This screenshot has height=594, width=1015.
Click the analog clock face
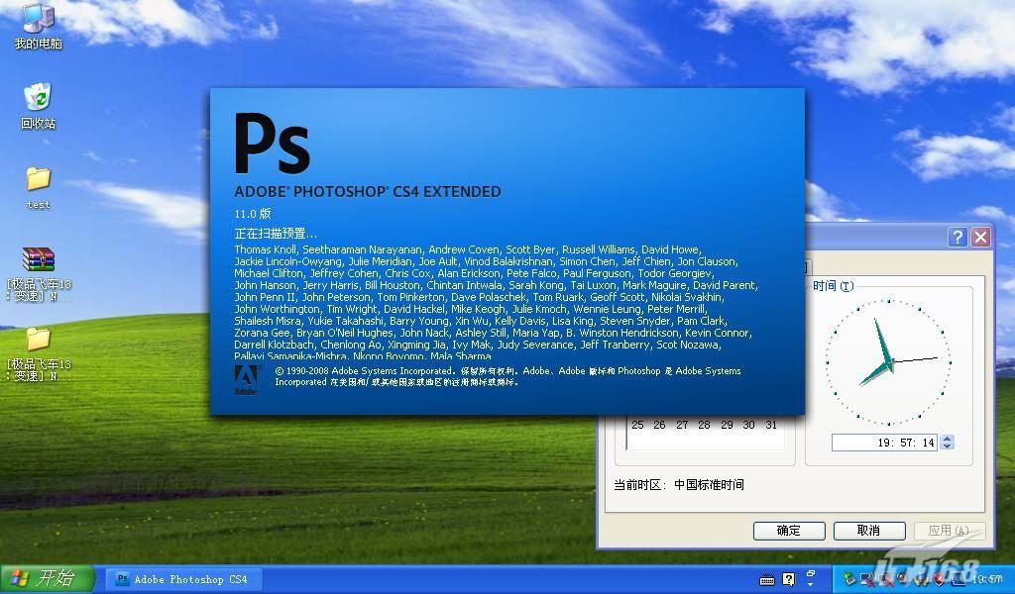pyautogui.click(x=889, y=362)
